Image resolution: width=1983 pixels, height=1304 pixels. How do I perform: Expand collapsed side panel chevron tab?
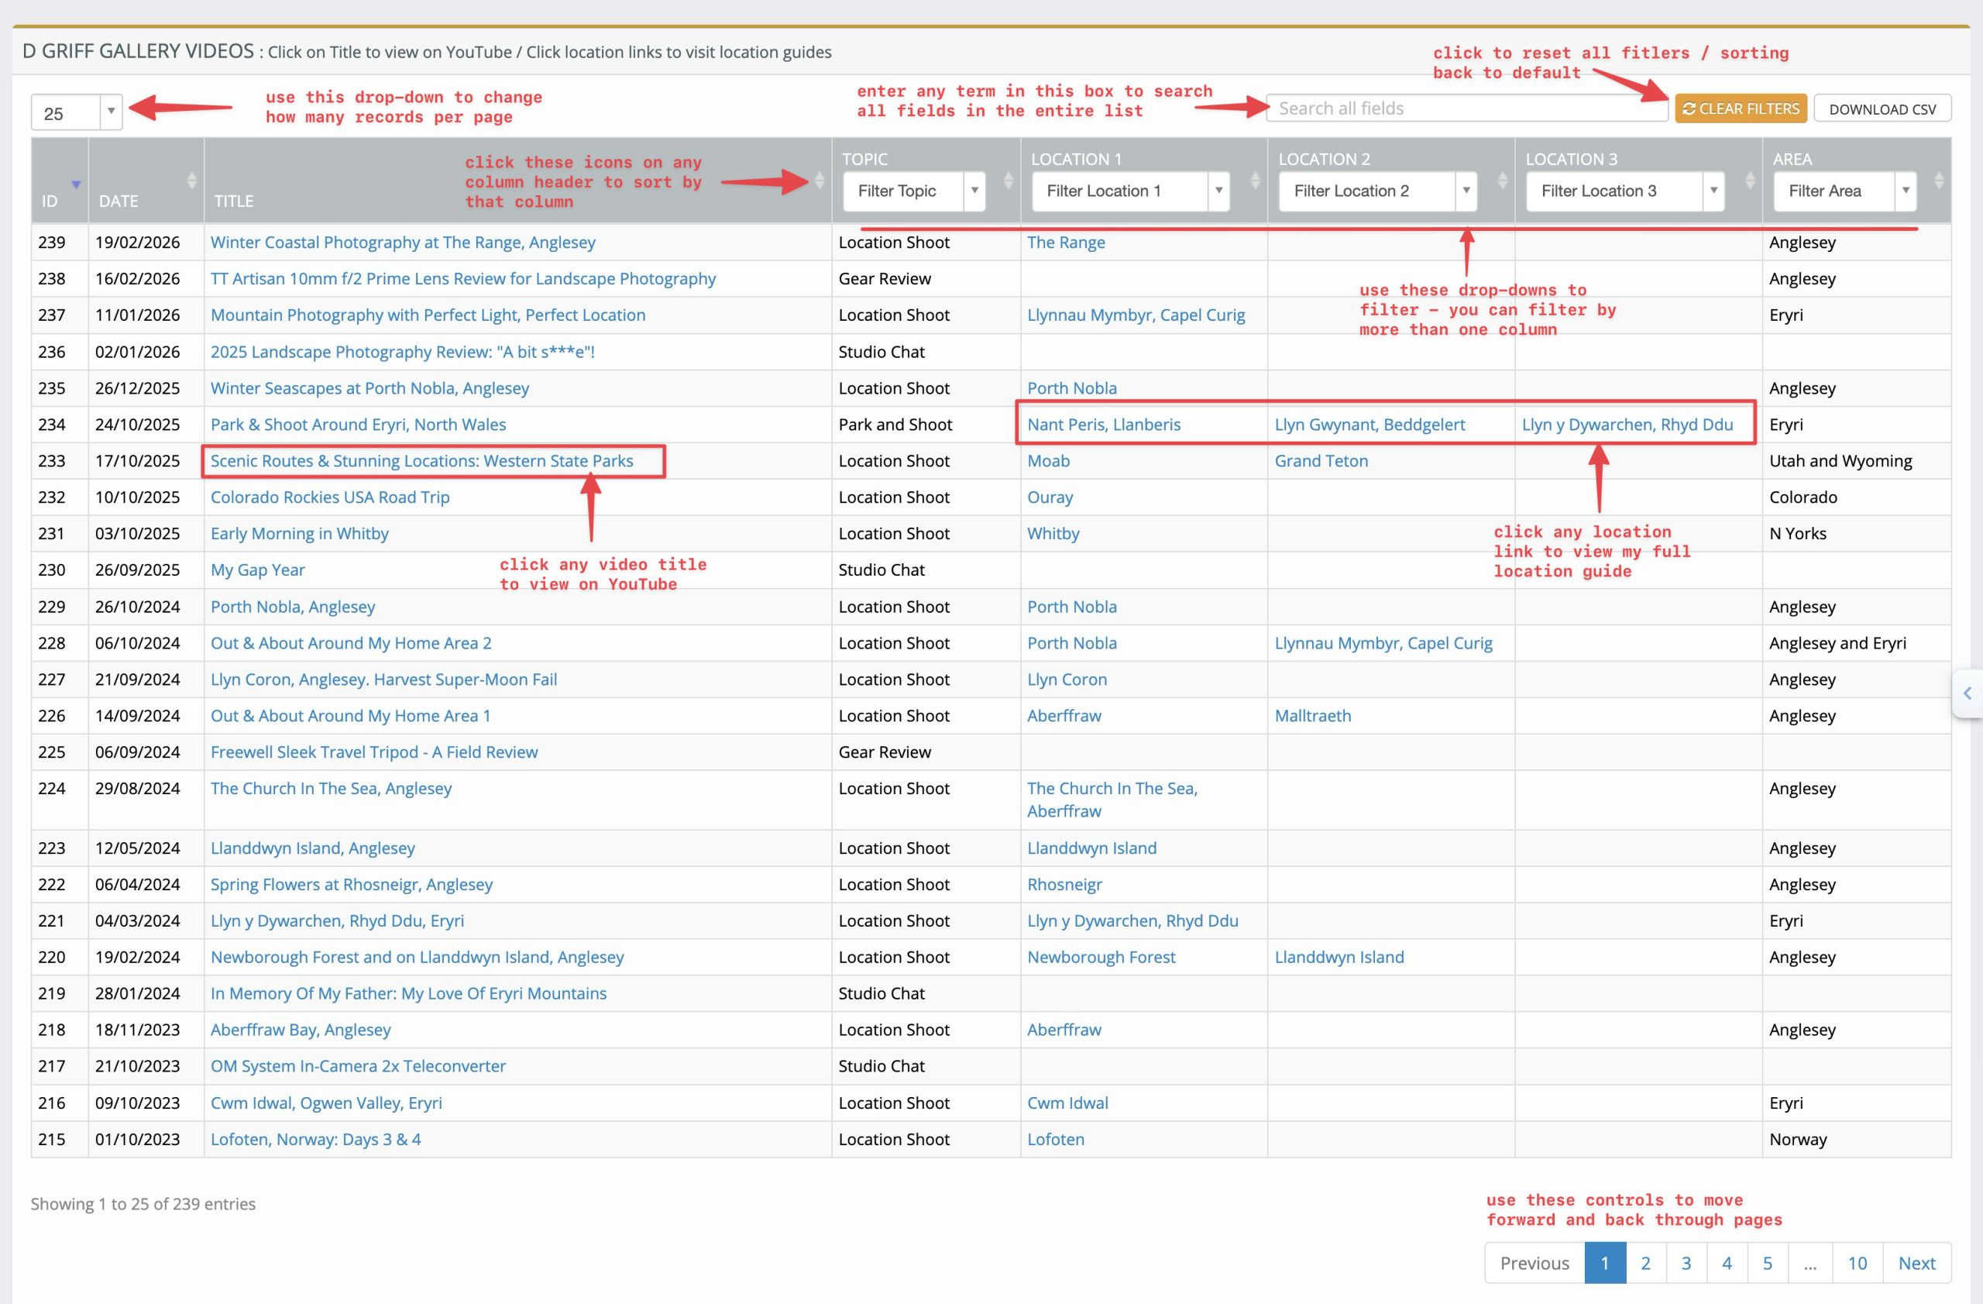(x=1968, y=693)
